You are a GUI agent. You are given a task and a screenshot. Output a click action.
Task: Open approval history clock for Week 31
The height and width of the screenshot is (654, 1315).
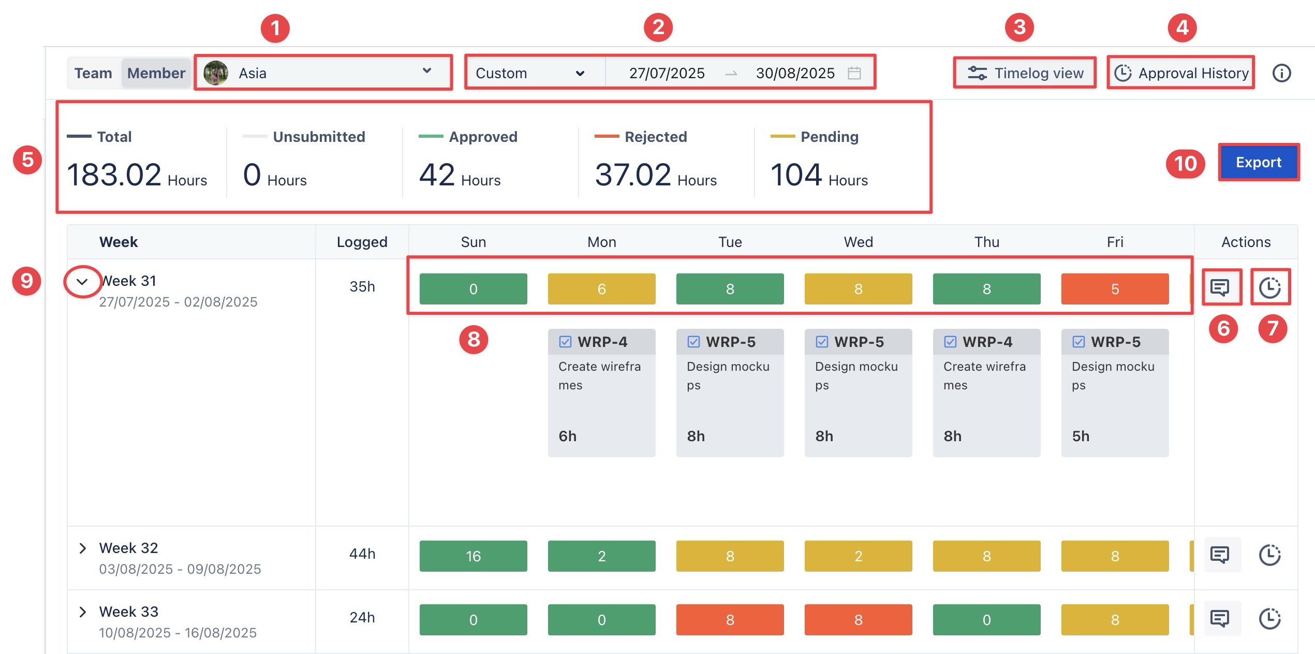click(1269, 287)
